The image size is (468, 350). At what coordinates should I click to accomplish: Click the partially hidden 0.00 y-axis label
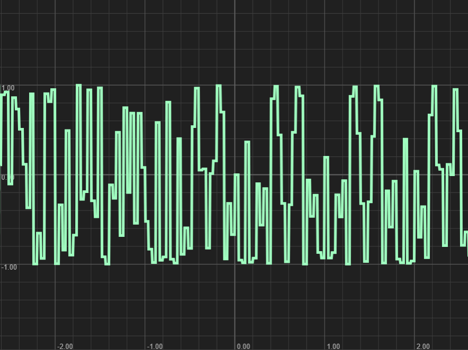pyautogui.click(x=8, y=178)
